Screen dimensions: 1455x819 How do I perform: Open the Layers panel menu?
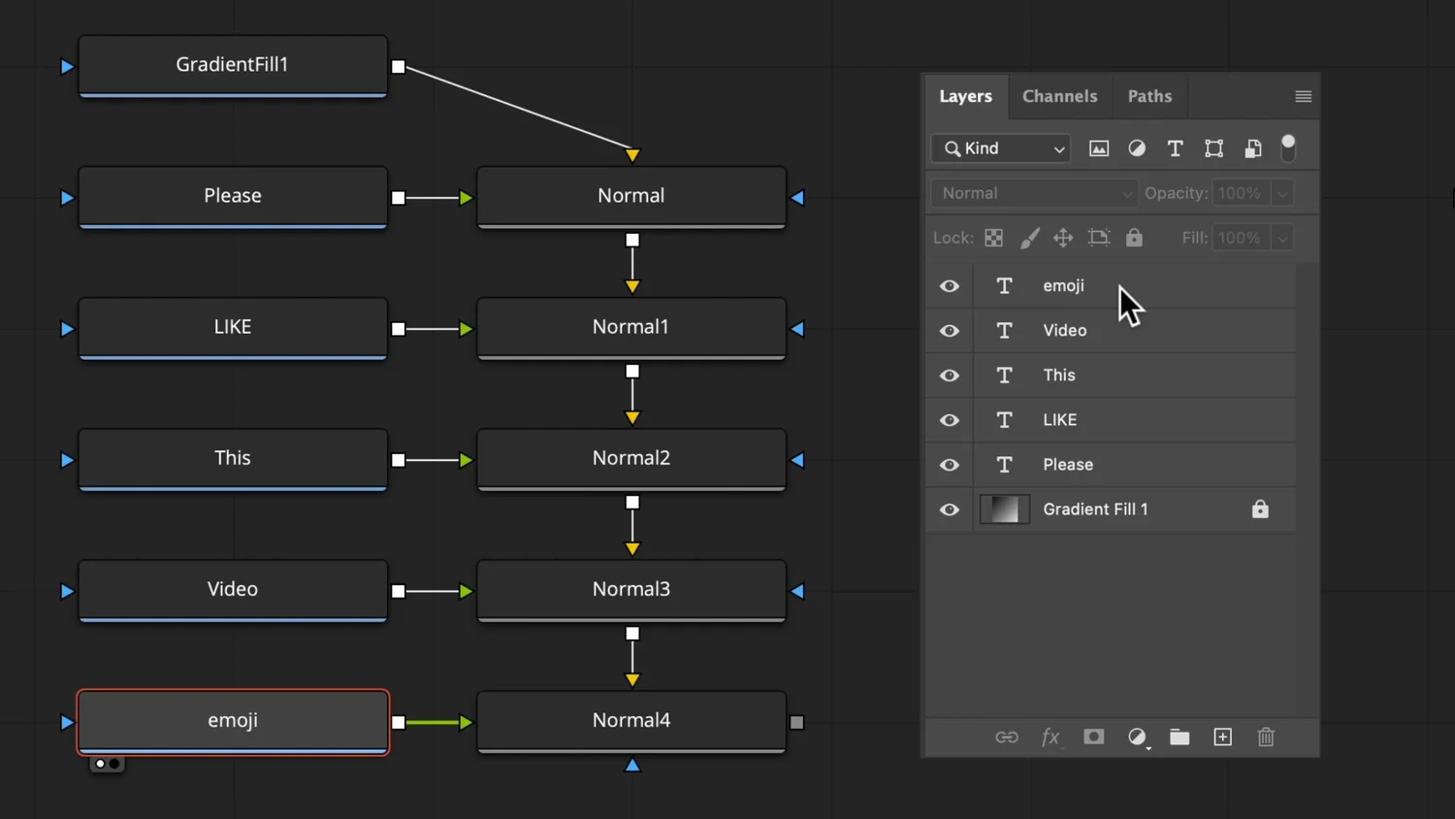(x=1303, y=96)
